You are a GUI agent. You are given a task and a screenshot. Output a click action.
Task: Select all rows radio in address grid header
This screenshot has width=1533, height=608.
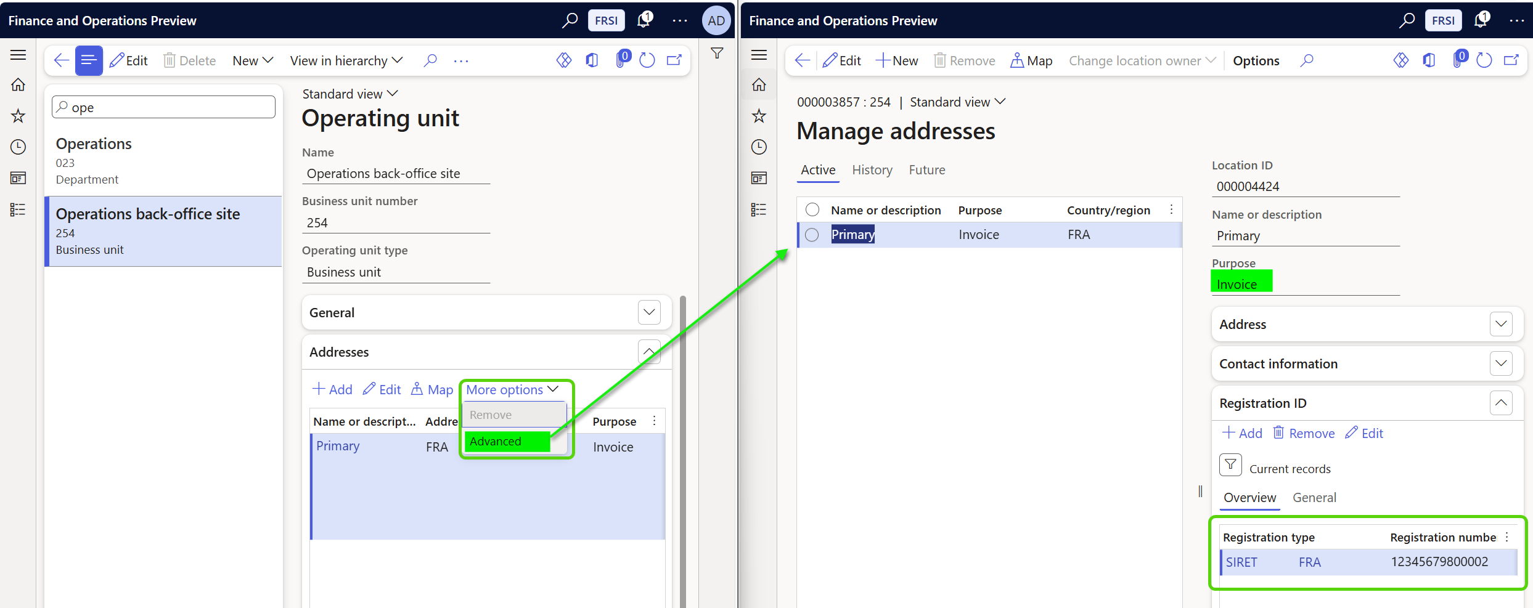tap(812, 210)
